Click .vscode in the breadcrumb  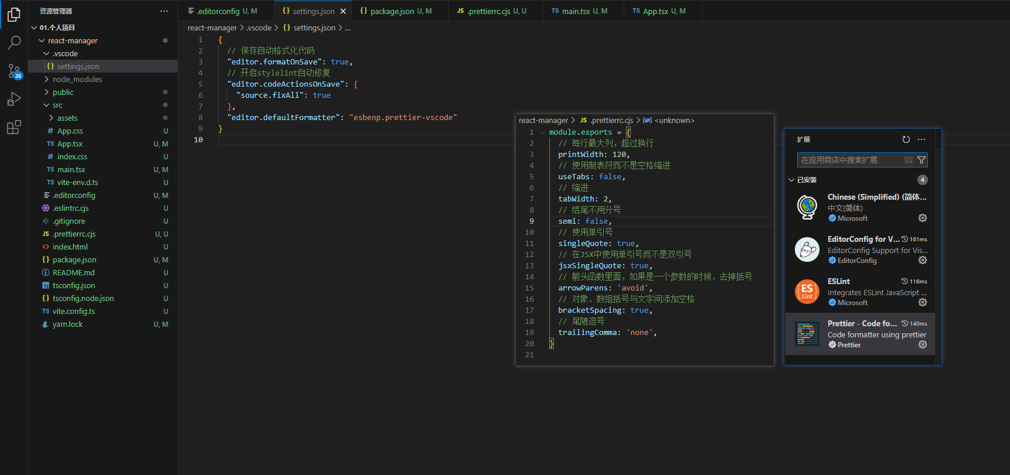(x=259, y=28)
